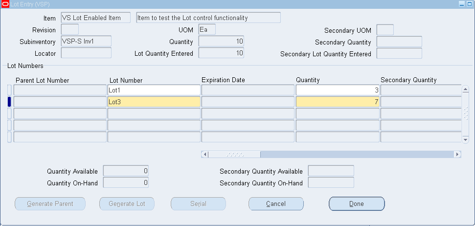Click the horizontal scrollbar right arrow
Image resolution: width=475 pixels, height=226 pixels.
tap(457, 155)
